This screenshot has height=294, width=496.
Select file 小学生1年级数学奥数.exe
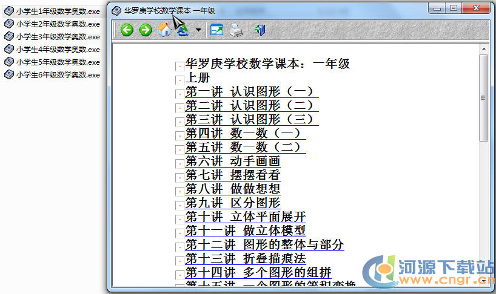point(53,11)
